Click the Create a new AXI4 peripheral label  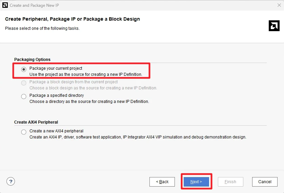(x=56, y=131)
